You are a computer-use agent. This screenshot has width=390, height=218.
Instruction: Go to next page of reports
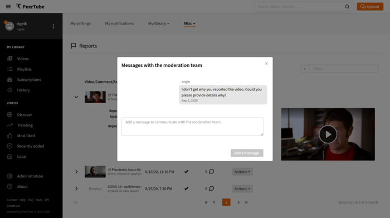(x=238, y=202)
